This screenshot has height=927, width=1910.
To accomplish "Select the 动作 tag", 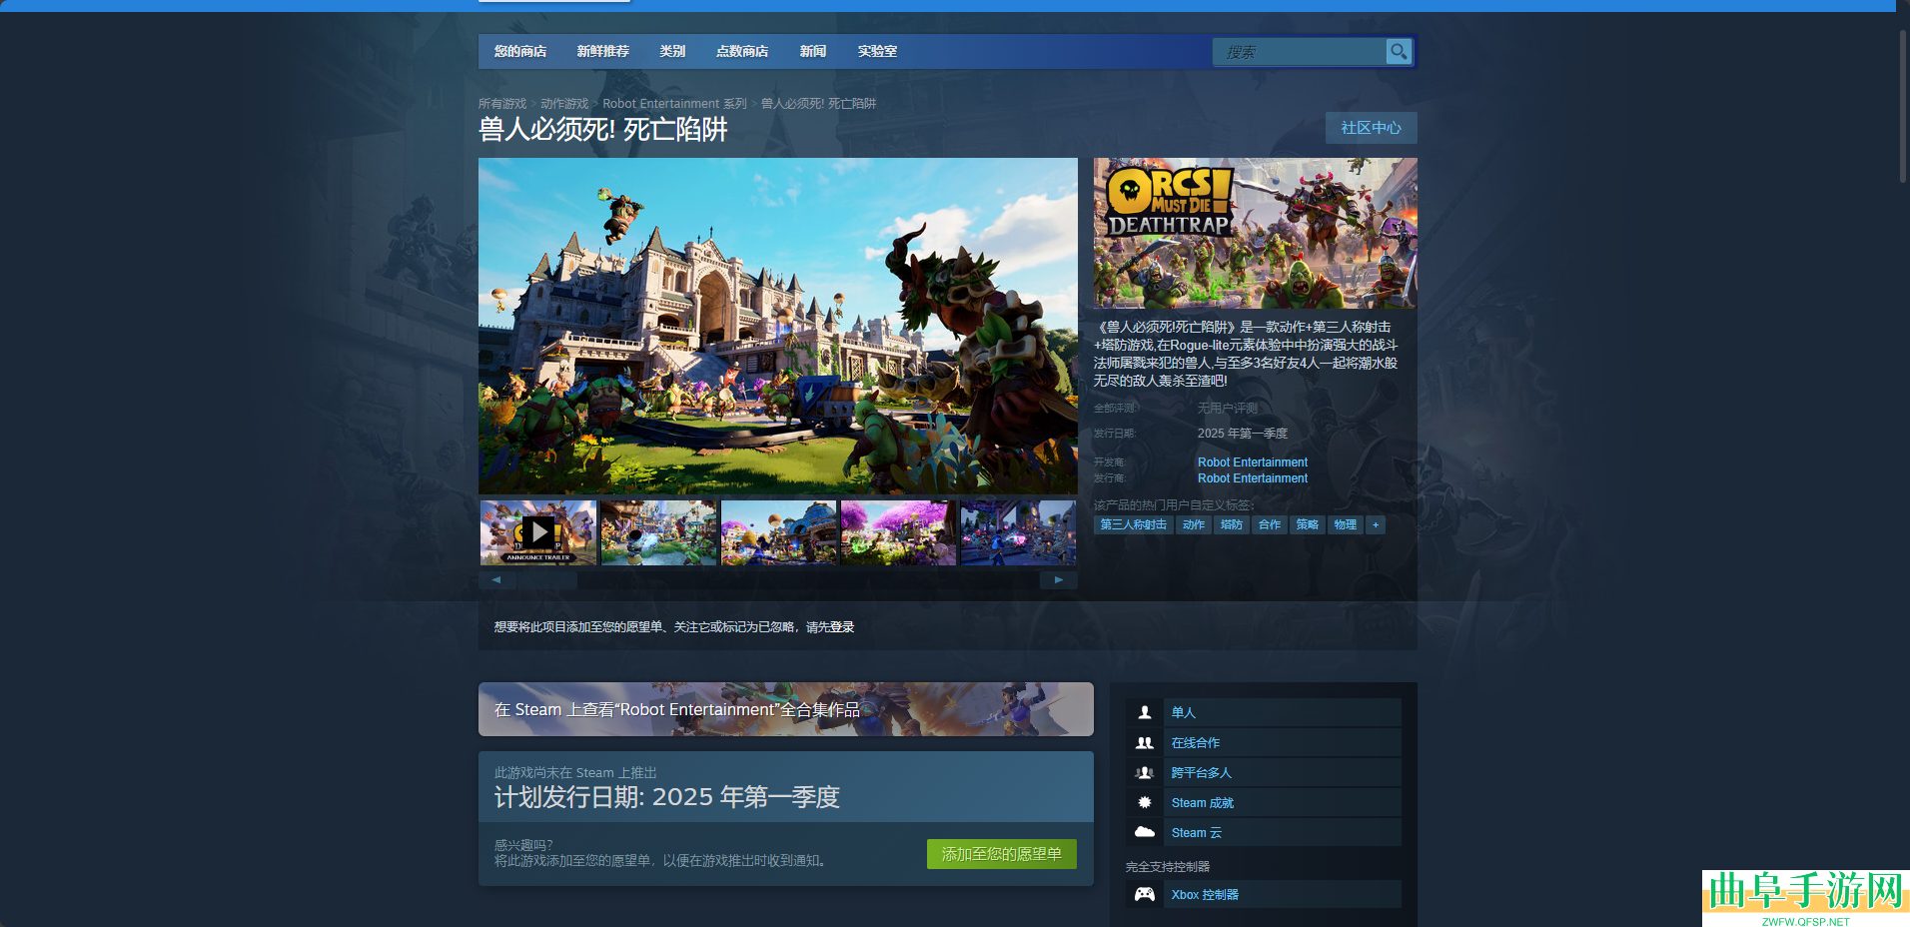I will 1194,524.
